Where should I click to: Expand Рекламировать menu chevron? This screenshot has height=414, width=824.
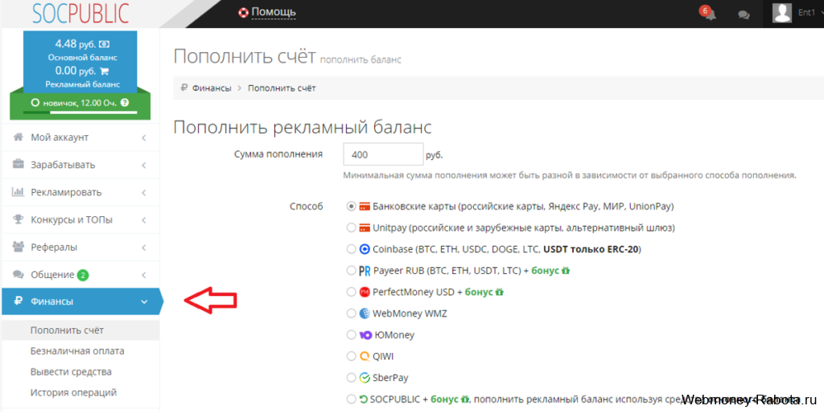143,193
